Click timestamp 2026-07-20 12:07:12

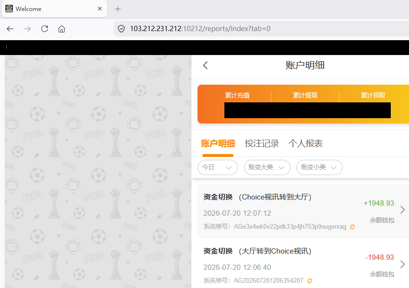pos(237,213)
